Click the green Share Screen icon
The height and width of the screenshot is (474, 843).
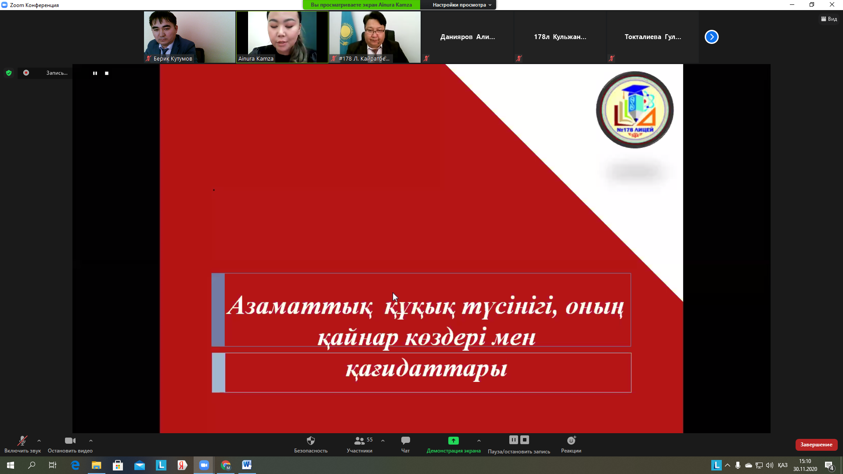pos(453,441)
